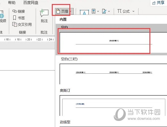Image resolution: width=167 pixels, height=127 pixels.
Task: Expand the Signature Line dropdown arrow
Action: pos(109,11)
